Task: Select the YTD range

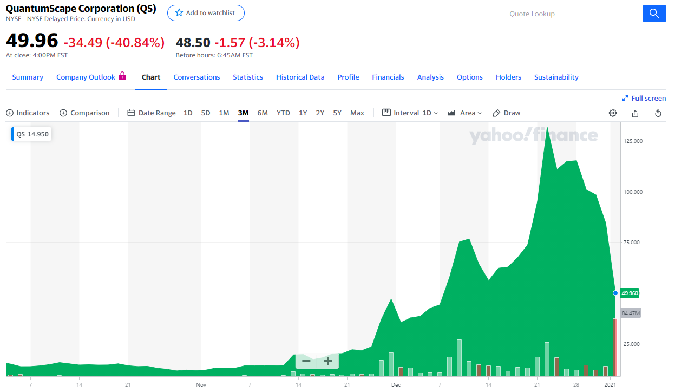Action: tap(283, 113)
